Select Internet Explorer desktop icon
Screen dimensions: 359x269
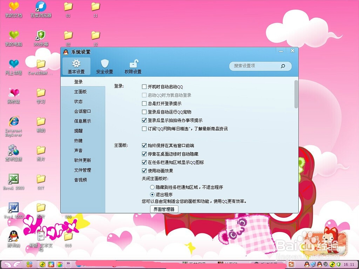[14, 127]
